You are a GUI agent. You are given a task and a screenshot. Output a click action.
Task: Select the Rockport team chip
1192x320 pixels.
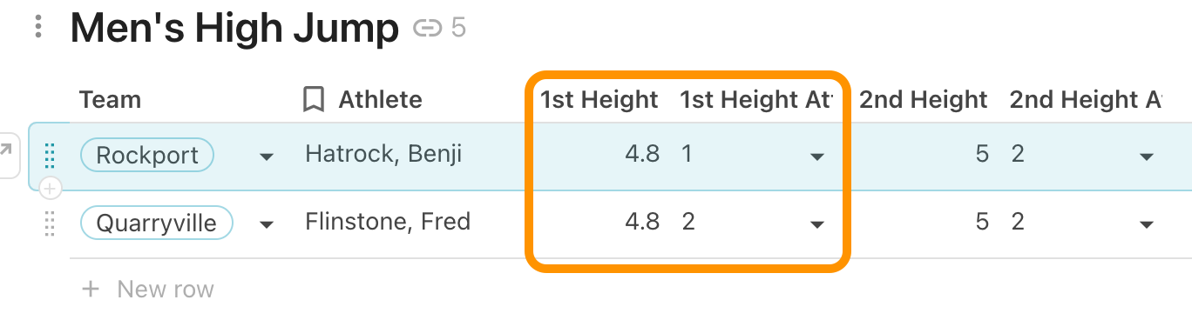(146, 155)
